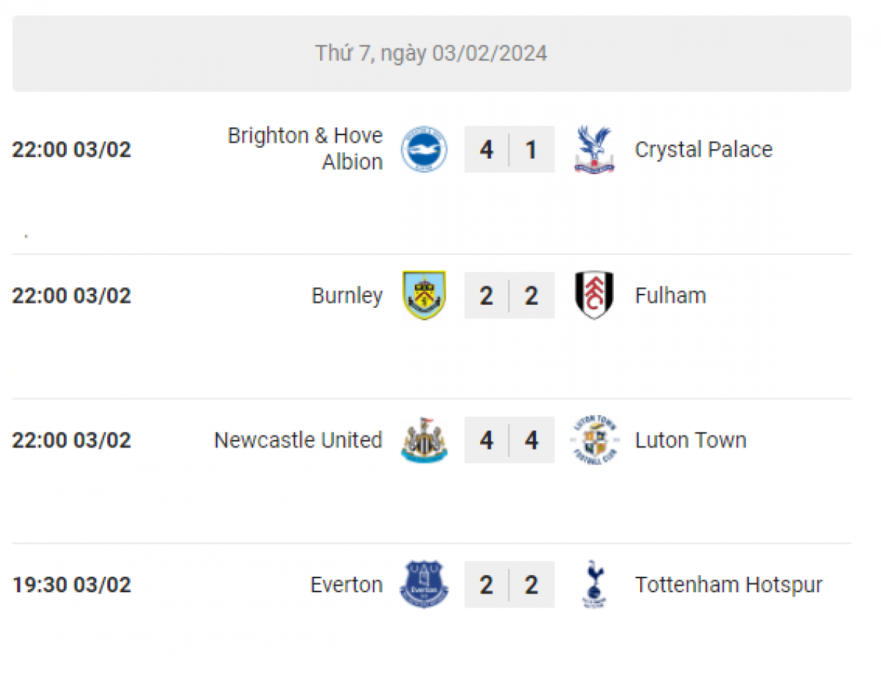881x684 pixels.
Task: Click the Newcastle United crest
Action: (424, 440)
